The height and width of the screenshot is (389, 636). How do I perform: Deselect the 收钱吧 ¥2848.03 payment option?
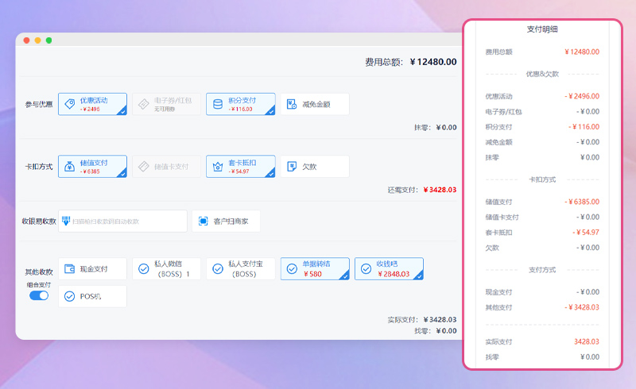click(x=366, y=269)
